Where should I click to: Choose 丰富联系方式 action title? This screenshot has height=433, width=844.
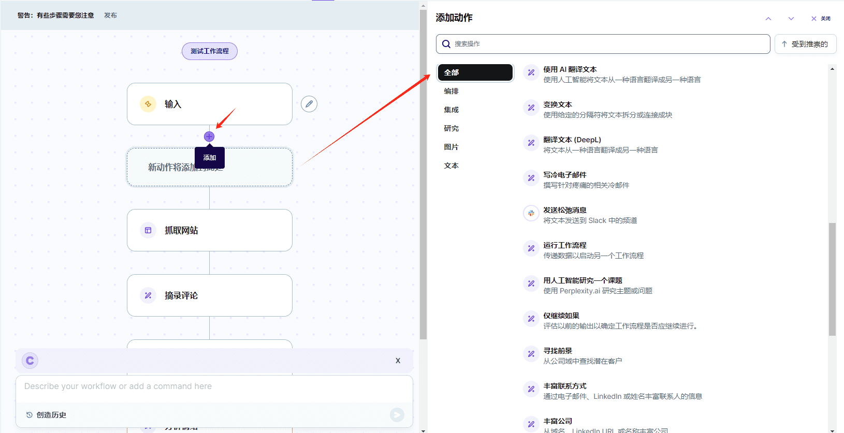565,386
